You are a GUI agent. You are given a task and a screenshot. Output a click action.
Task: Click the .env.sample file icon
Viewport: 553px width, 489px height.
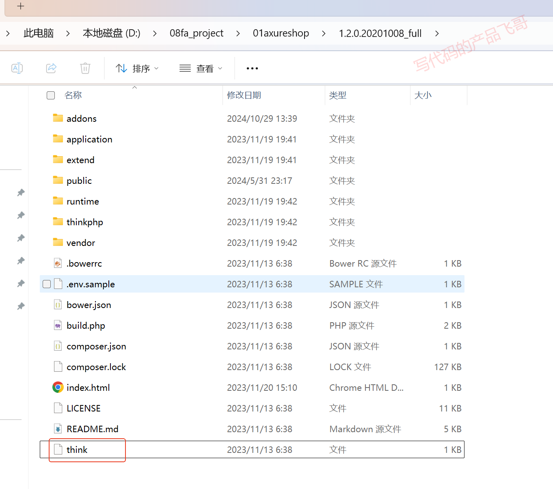58,284
